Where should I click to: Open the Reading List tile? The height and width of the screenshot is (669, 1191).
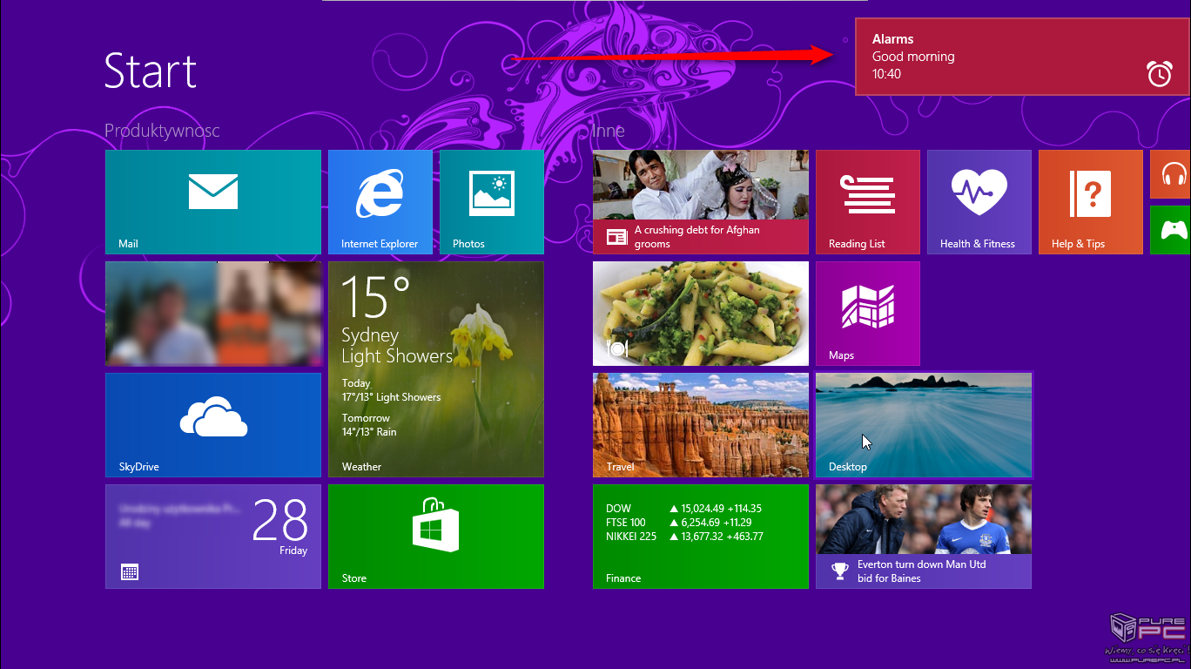point(868,202)
